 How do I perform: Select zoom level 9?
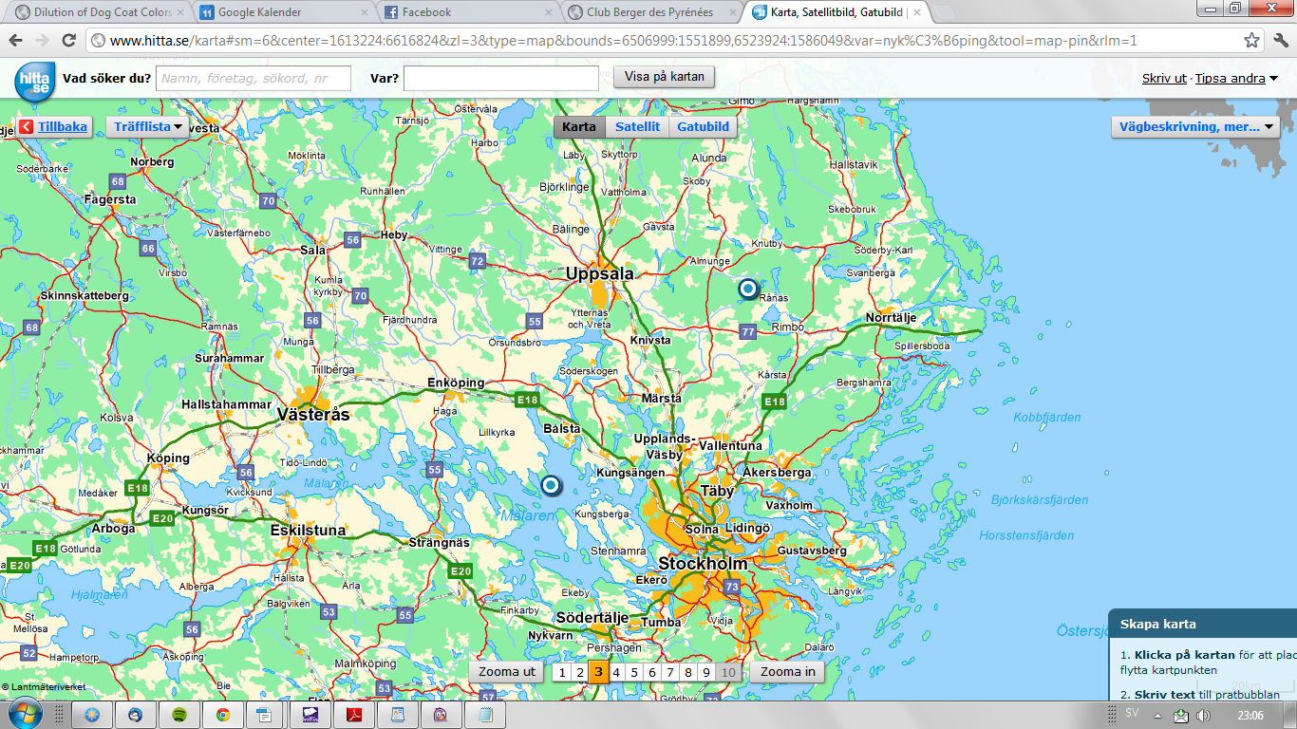coord(706,672)
